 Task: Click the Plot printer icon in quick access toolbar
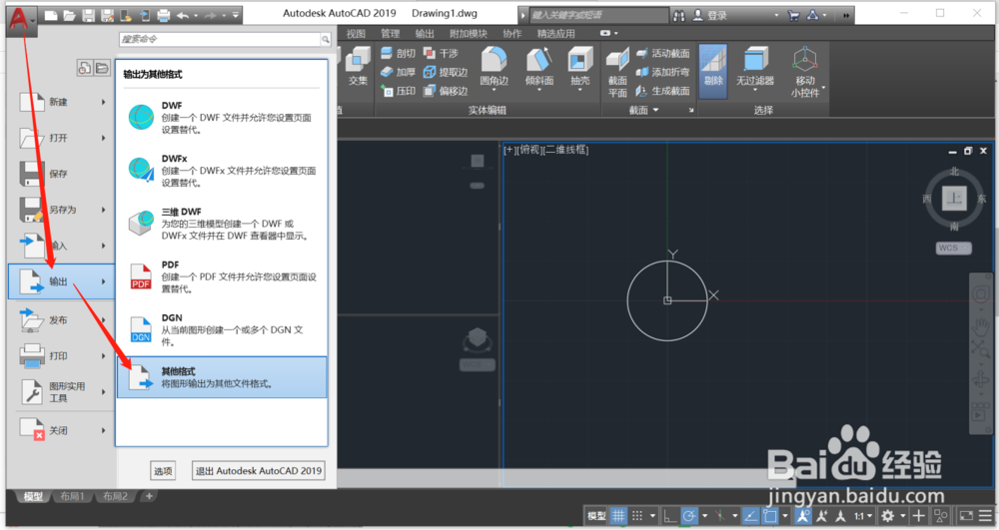(163, 15)
